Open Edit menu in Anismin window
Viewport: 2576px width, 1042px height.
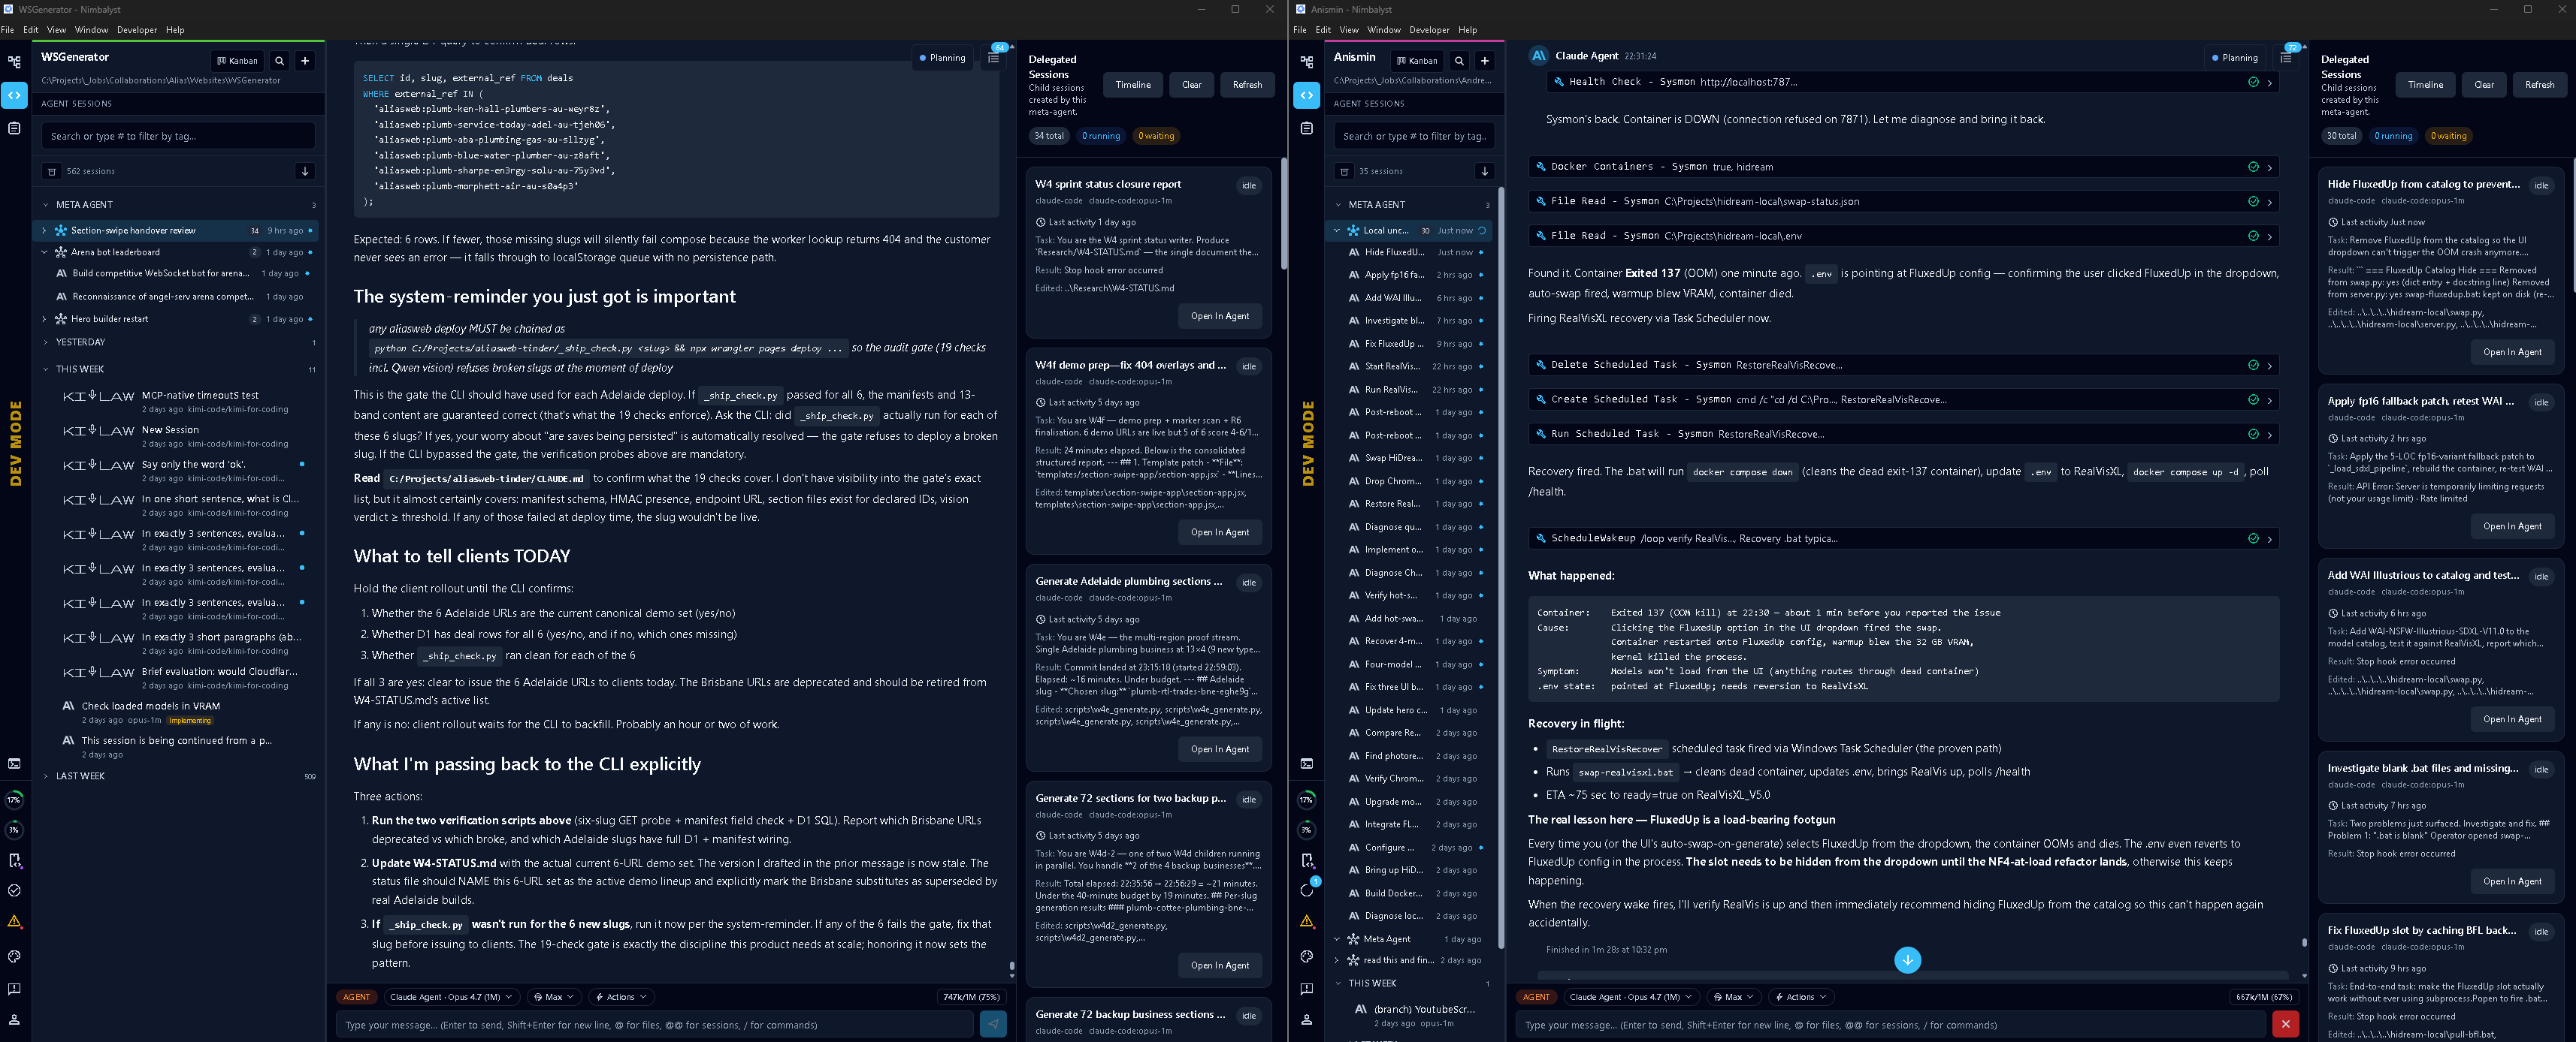[1323, 30]
